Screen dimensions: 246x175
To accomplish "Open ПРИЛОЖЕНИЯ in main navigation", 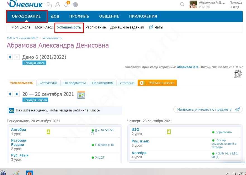I will [x=143, y=16].
